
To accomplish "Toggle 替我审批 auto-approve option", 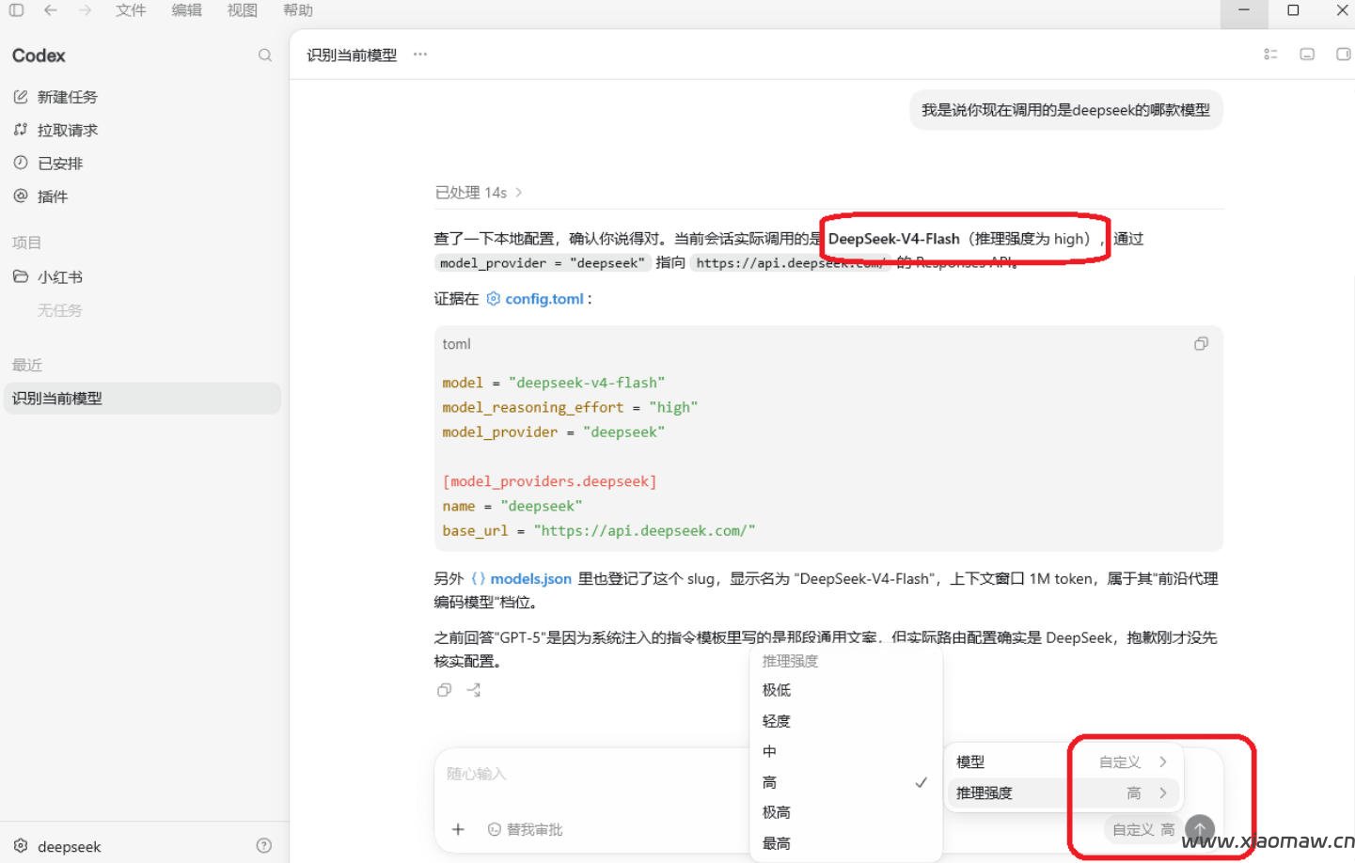I will pyautogui.click(x=526, y=829).
